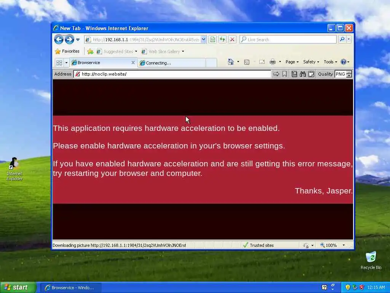390x293 pixels.
Task: Click the insecure connection icon in Browservice address
Action: pos(78,74)
